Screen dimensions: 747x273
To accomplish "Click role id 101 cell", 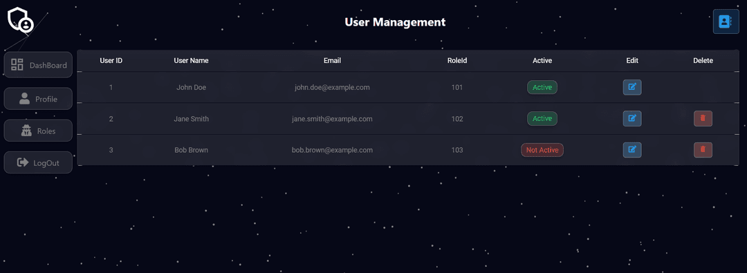I will (x=457, y=87).
